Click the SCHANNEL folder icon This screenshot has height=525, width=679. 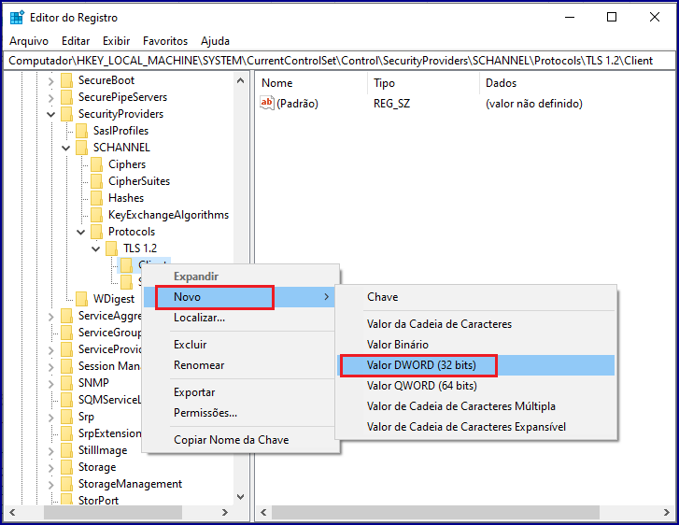pyautogui.click(x=81, y=148)
